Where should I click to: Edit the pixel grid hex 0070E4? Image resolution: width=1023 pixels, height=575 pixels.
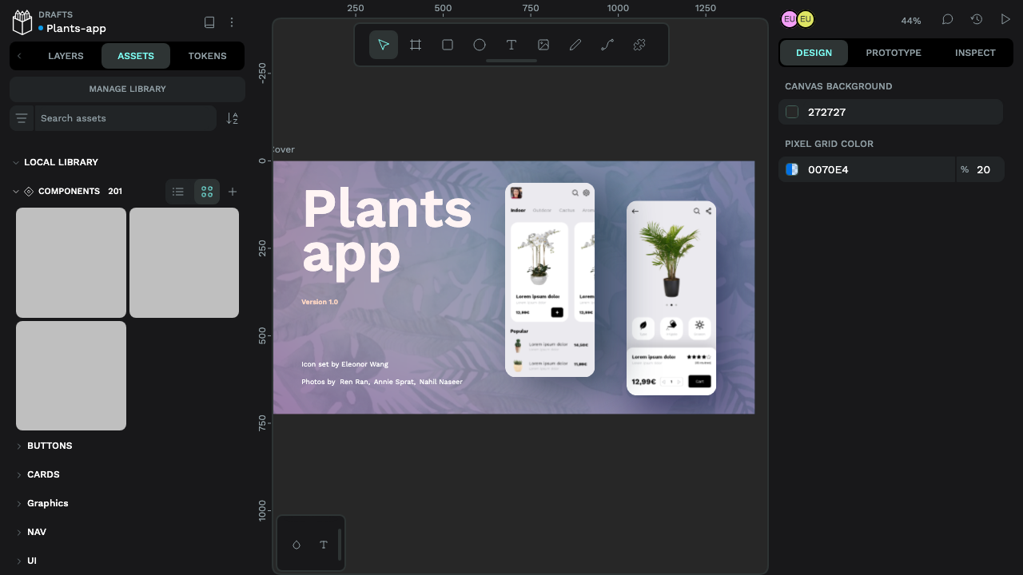(828, 169)
